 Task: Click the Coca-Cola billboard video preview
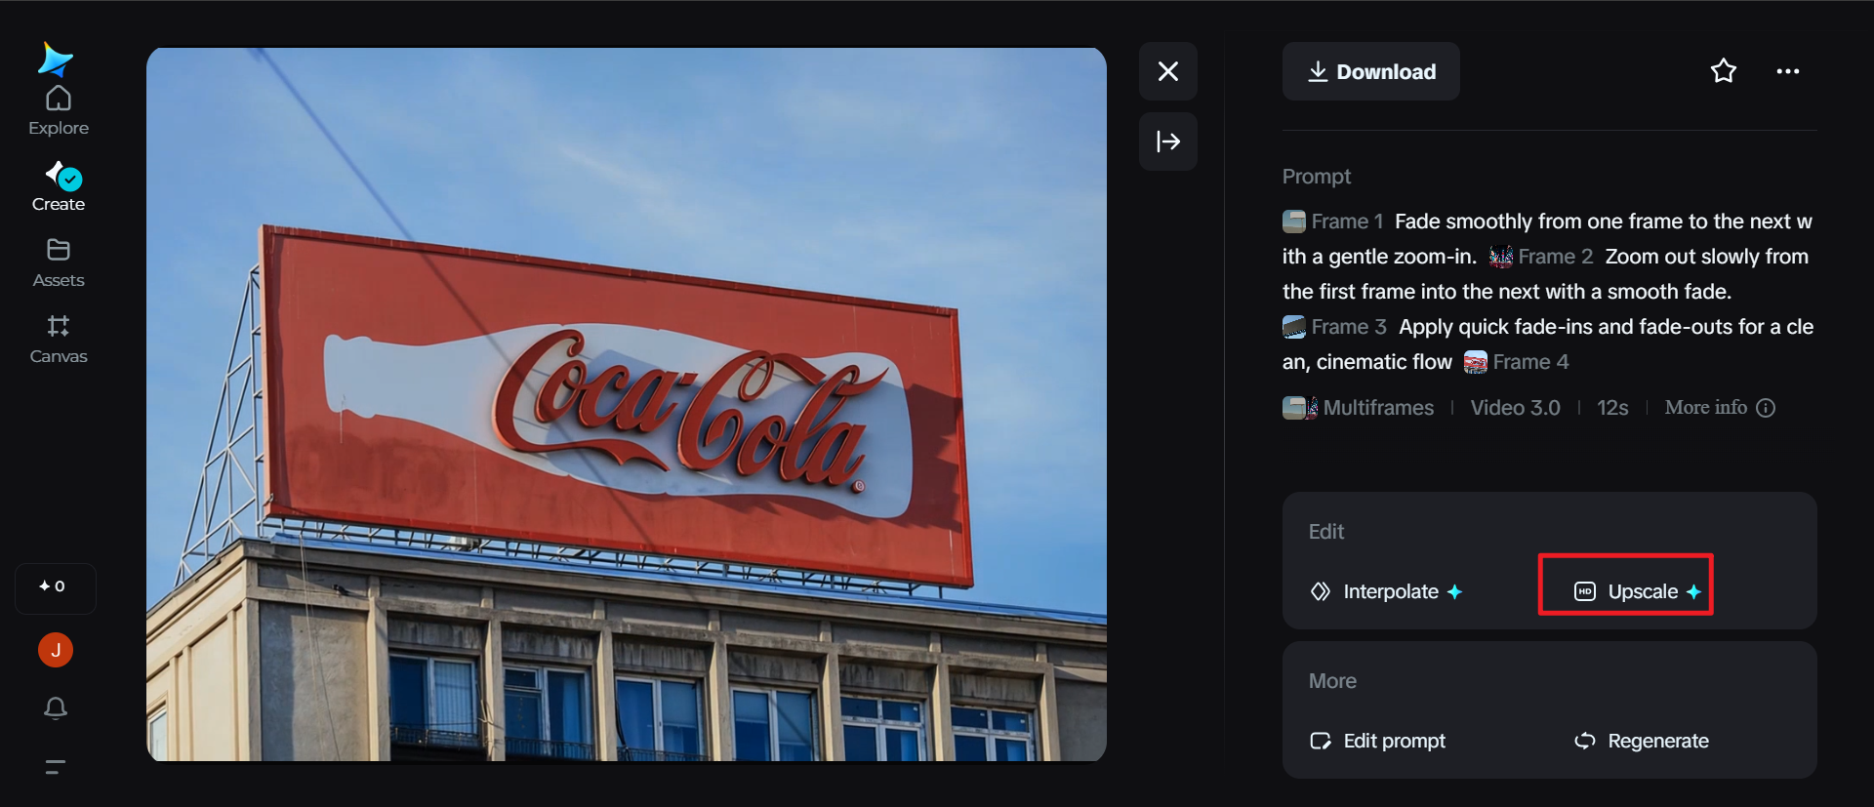point(627,404)
